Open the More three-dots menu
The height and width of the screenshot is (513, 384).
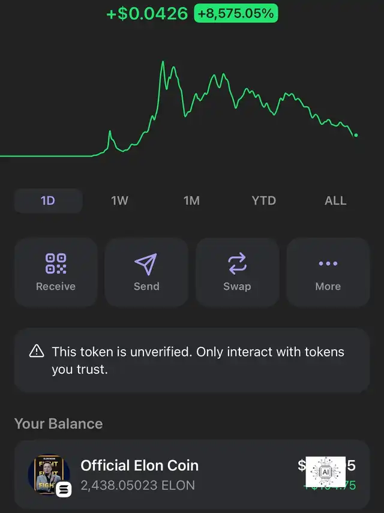tap(328, 263)
